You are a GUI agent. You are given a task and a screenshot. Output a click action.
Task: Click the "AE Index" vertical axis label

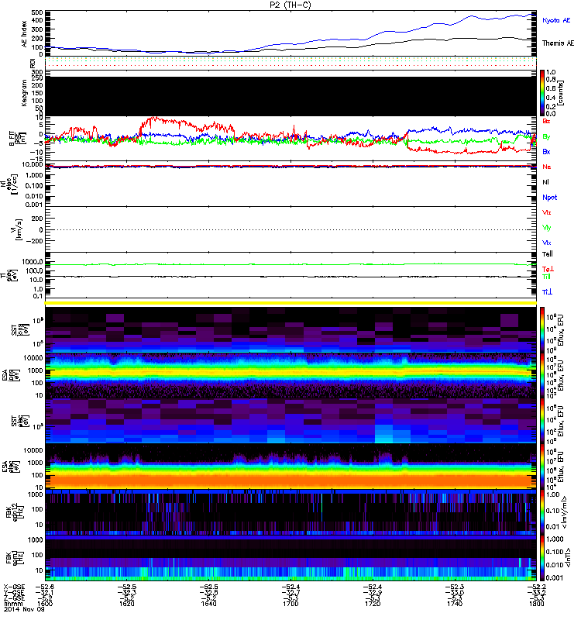point(25,34)
